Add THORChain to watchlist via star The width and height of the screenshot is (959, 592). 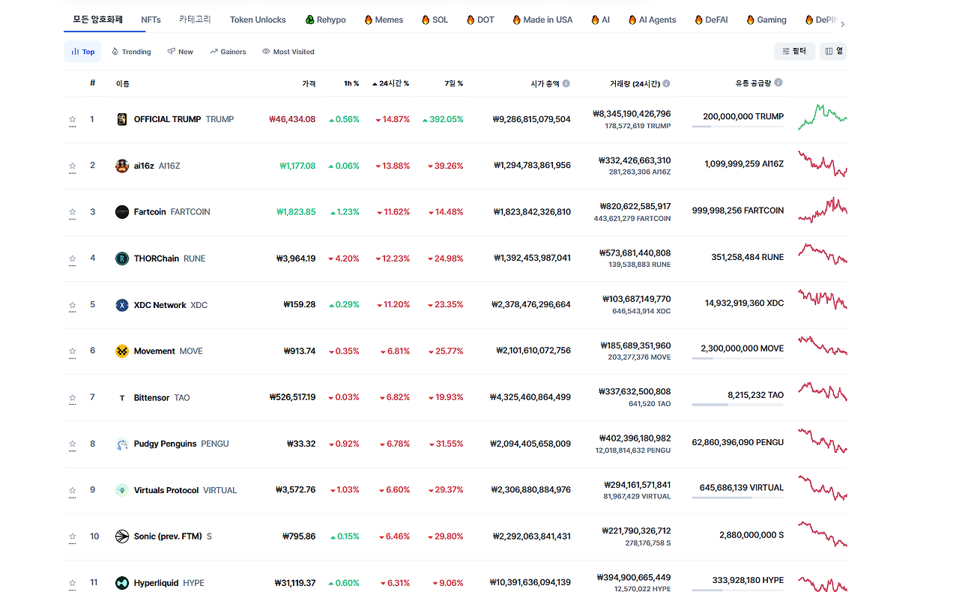coord(73,259)
